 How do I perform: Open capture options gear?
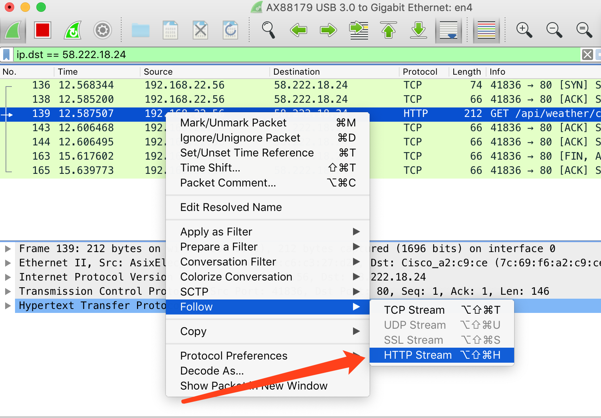(x=103, y=30)
